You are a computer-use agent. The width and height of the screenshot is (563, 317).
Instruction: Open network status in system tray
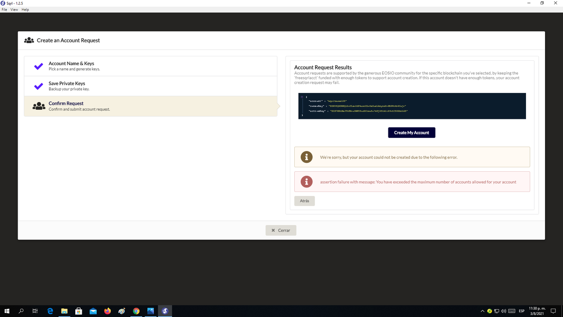point(497,311)
